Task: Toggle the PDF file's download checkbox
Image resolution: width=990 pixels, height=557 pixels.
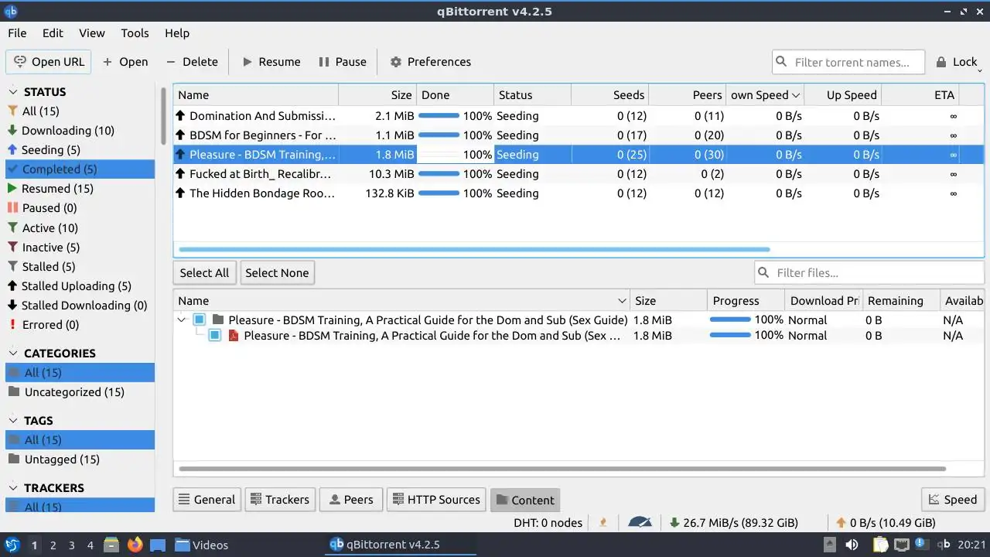Action: pos(215,336)
